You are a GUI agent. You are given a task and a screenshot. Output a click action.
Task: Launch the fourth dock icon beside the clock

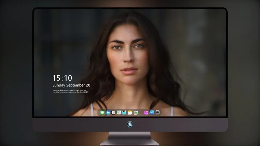click(119, 112)
